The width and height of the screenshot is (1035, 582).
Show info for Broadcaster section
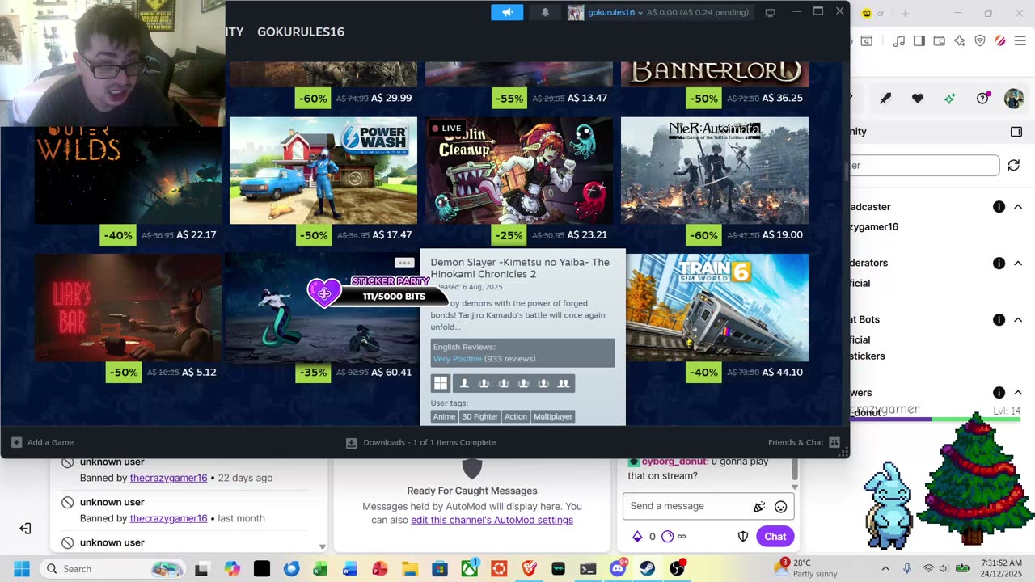pyautogui.click(x=999, y=207)
